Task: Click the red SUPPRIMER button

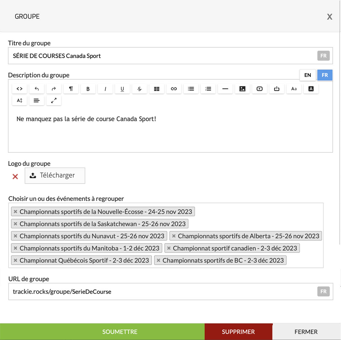Action: tap(238, 332)
